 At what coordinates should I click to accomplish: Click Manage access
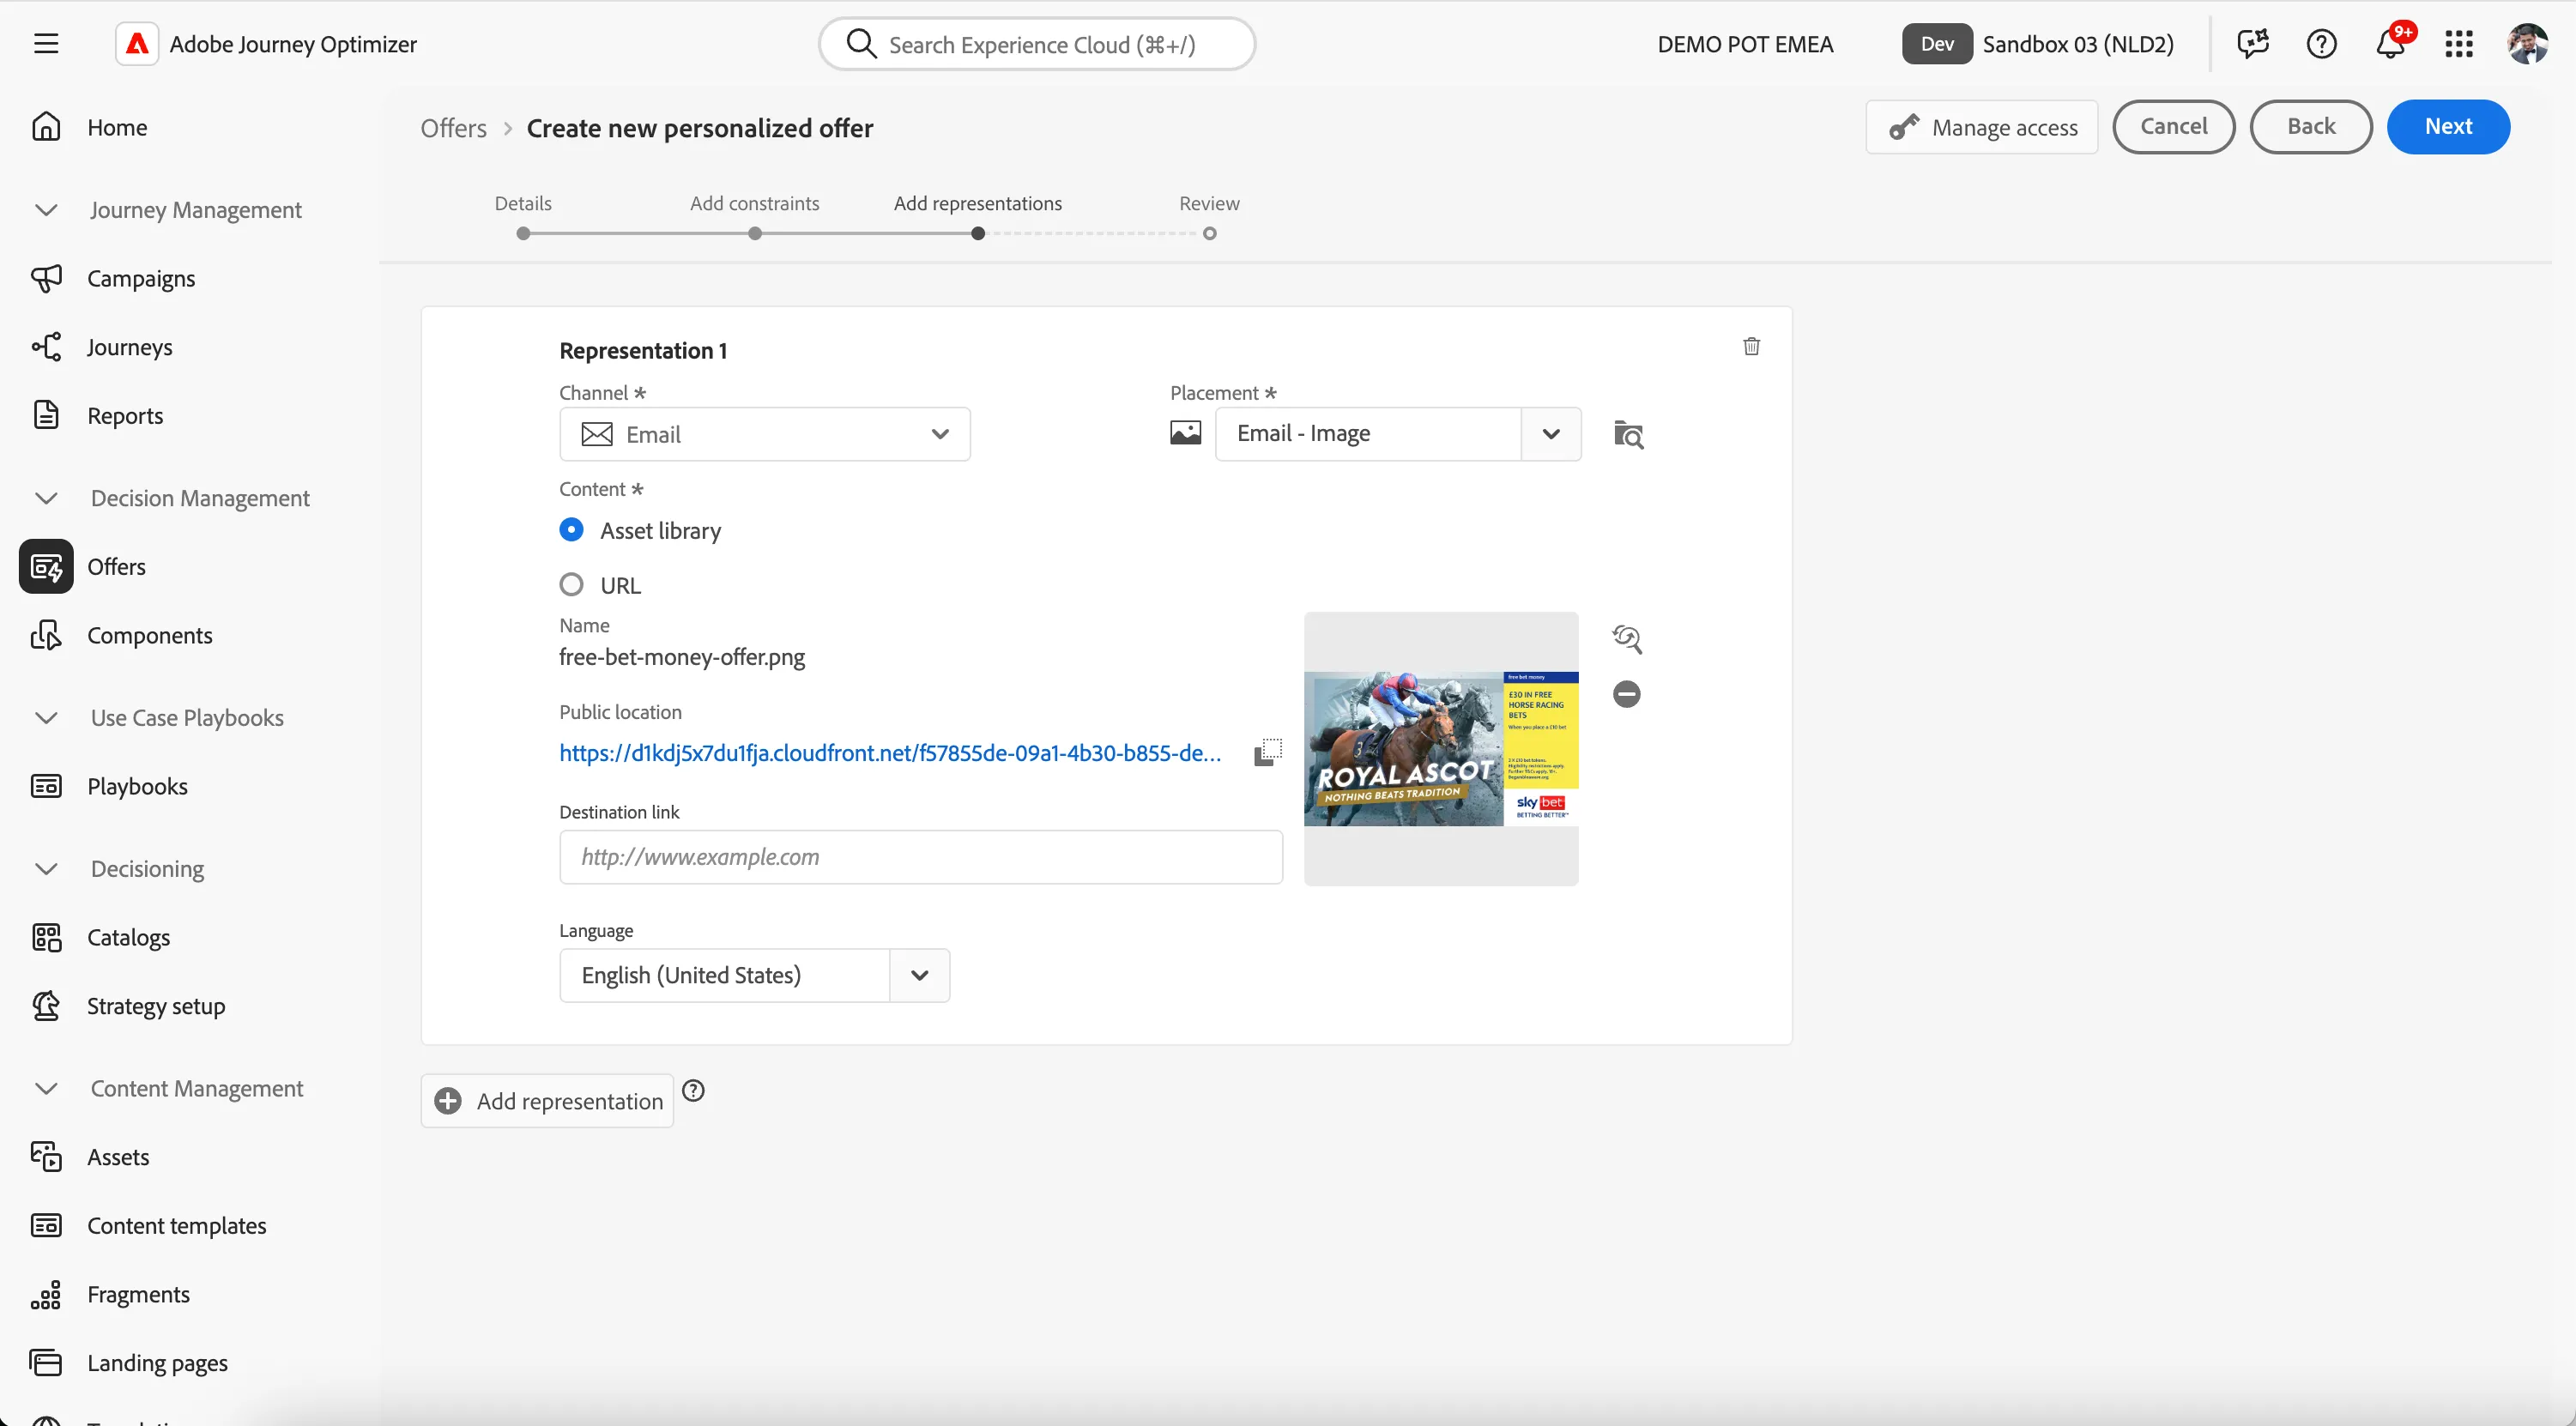pyautogui.click(x=1982, y=127)
